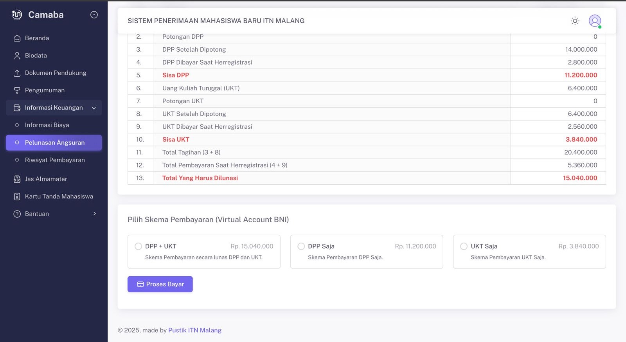Open the Informasi Biaya submenu item
Screen dimensions: 626x342
[x=47, y=125]
